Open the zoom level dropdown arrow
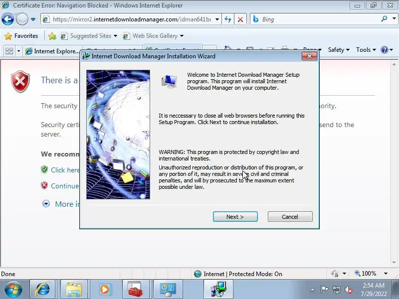The height and width of the screenshot is (299, 399). tap(386, 274)
